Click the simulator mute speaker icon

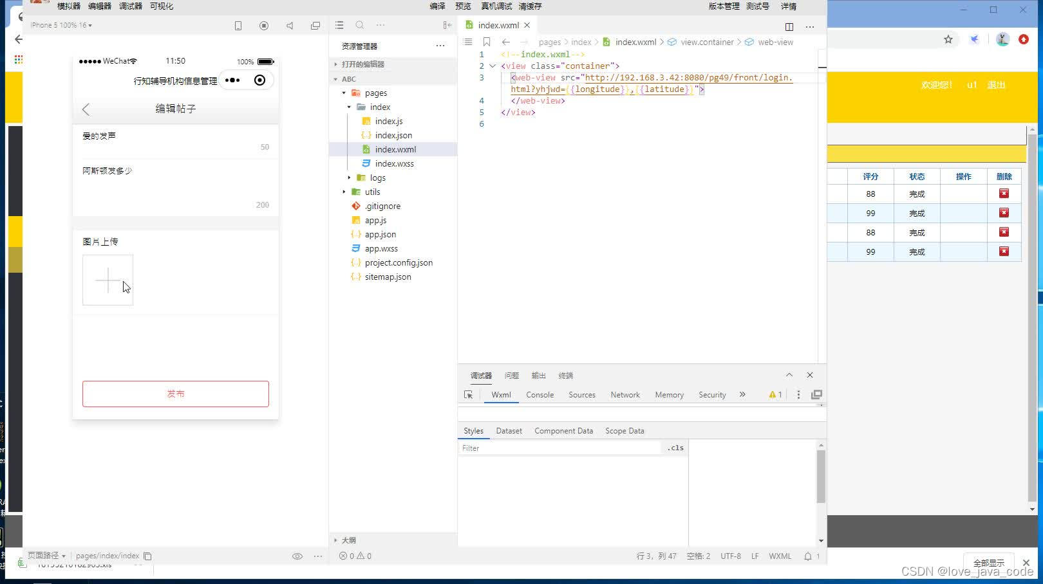(x=290, y=26)
